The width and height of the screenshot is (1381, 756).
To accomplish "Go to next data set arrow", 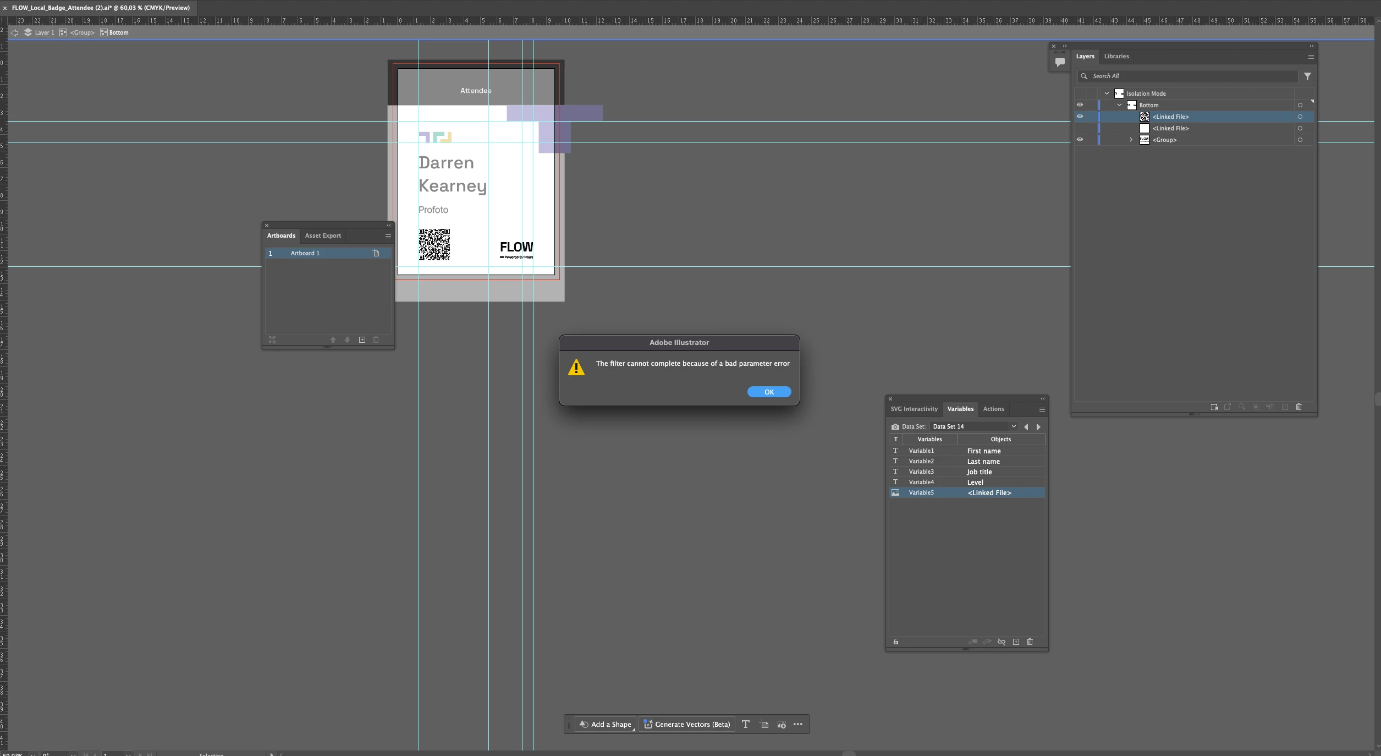I will click(1038, 427).
